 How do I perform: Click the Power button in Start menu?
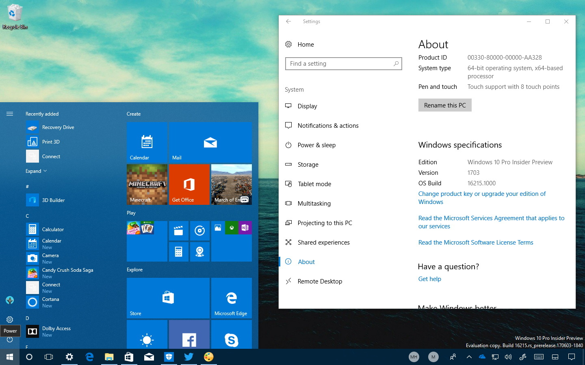10,339
